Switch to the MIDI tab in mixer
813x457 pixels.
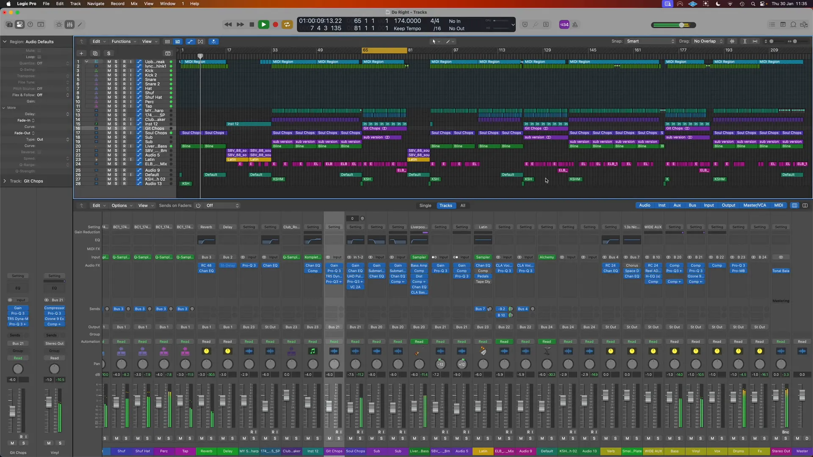pos(778,205)
